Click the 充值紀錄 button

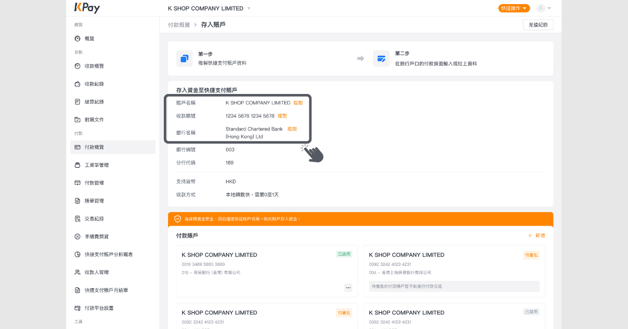click(538, 25)
